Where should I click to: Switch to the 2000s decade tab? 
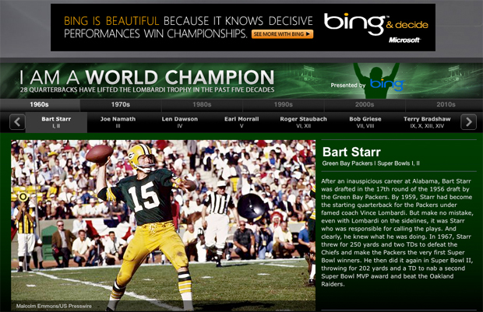coord(365,103)
